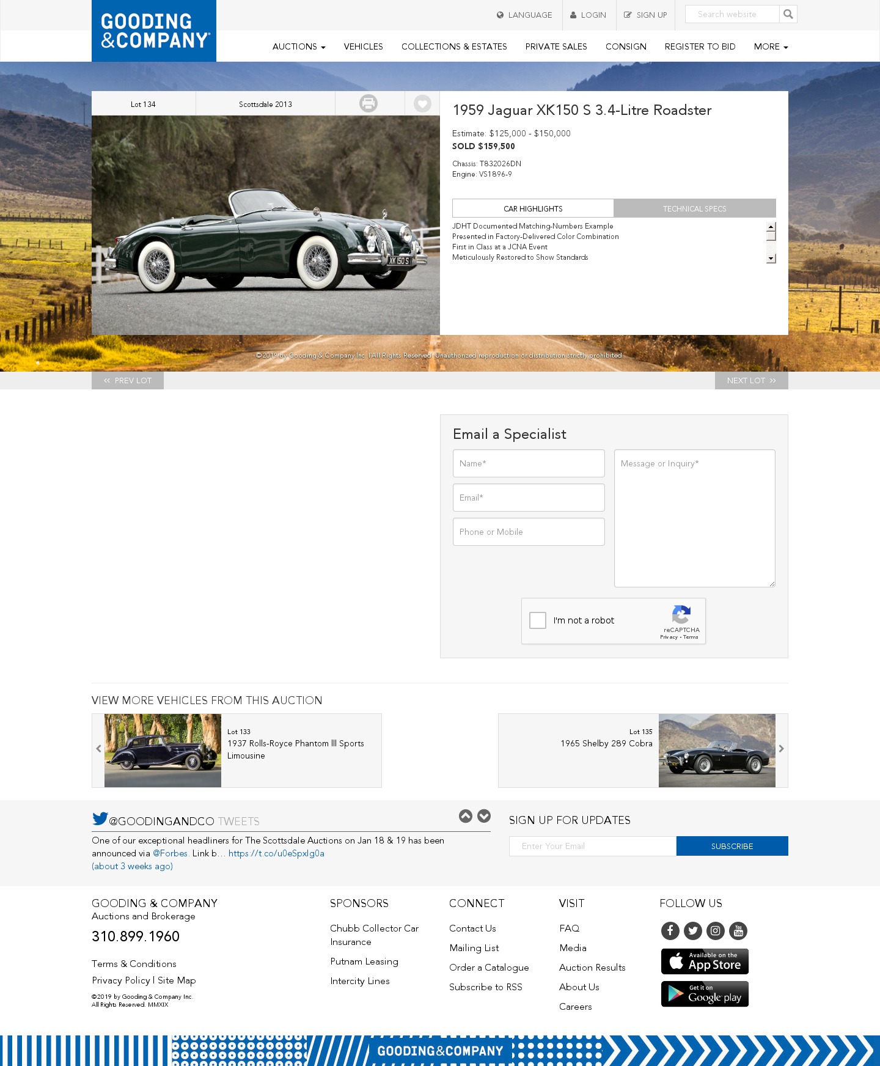Screen dimensions: 880x1066
Task: Slide vehicle carousel right arrow
Action: (781, 749)
